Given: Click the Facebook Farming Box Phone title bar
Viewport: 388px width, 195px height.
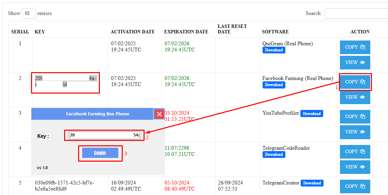Looking at the screenshot, I should click(x=92, y=114).
